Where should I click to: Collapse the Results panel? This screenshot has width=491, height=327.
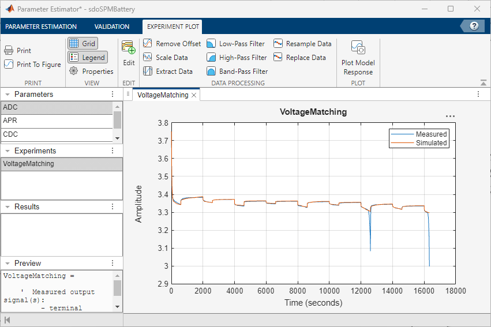tap(8, 207)
